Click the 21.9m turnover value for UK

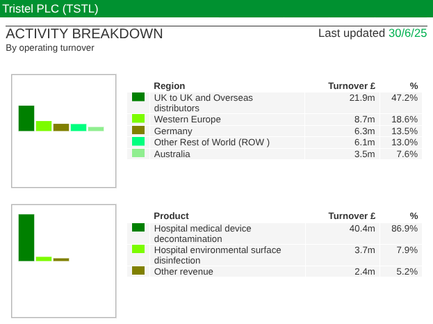click(362, 98)
